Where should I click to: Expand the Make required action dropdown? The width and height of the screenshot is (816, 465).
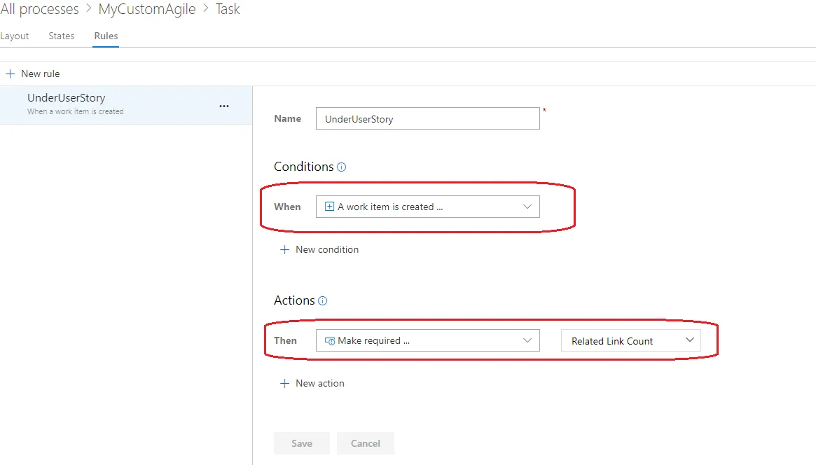coord(527,340)
